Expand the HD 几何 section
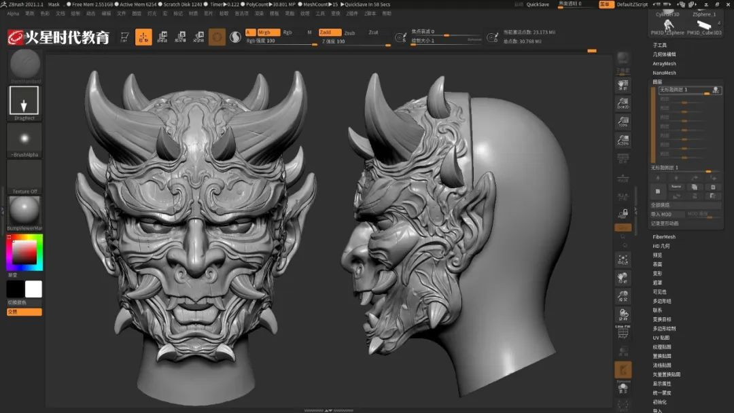This screenshot has width=734, height=413. [x=661, y=246]
